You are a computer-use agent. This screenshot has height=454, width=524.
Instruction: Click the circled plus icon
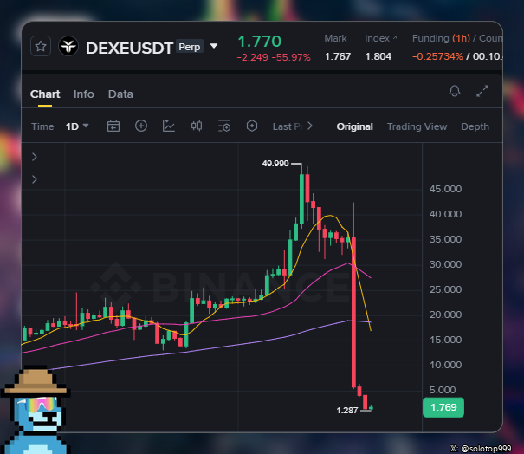pyautogui.click(x=141, y=126)
